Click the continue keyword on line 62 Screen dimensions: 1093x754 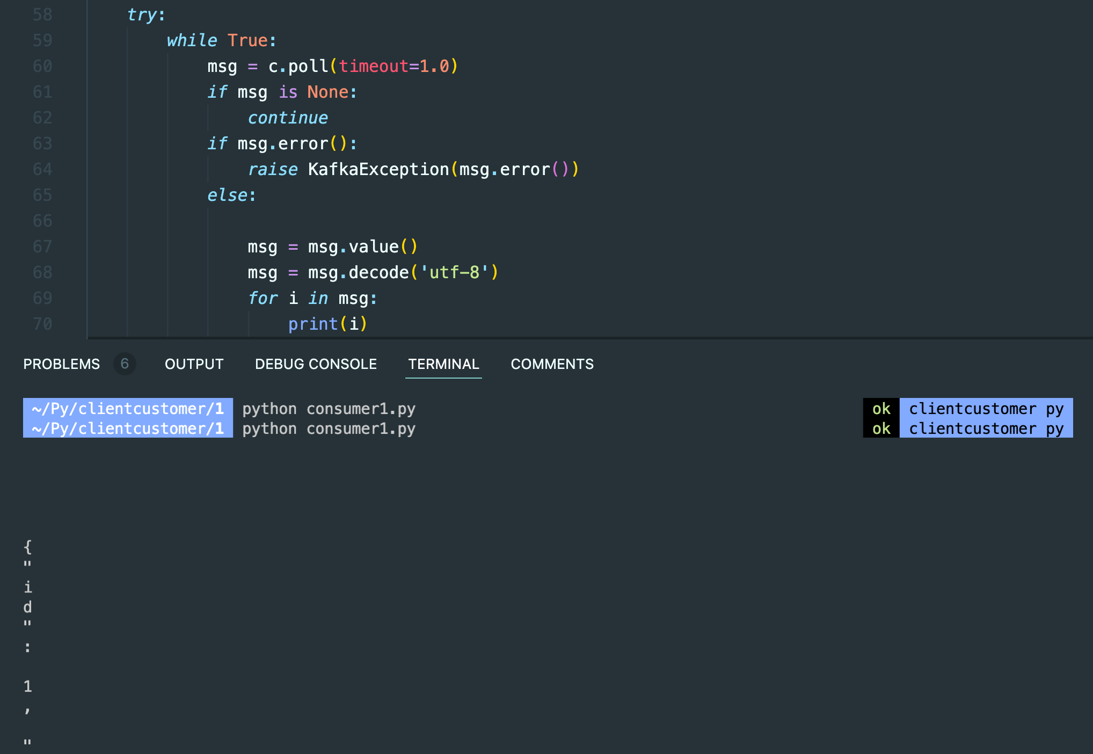click(288, 118)
